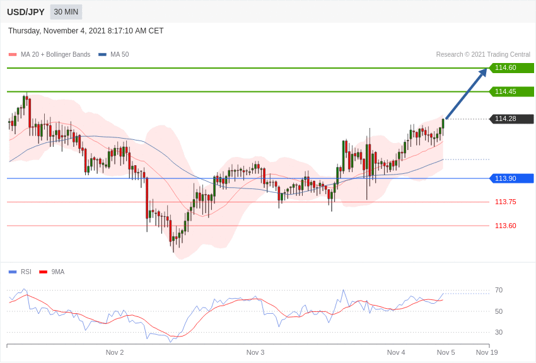Click the MA 50 legend label

120,54
